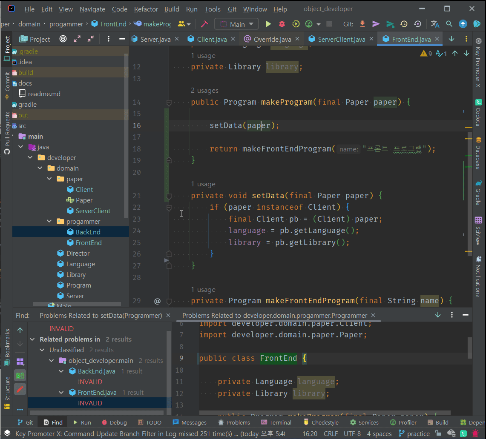Open Git show history clock icon
486x439 pixels.
(x=403, y=24)
